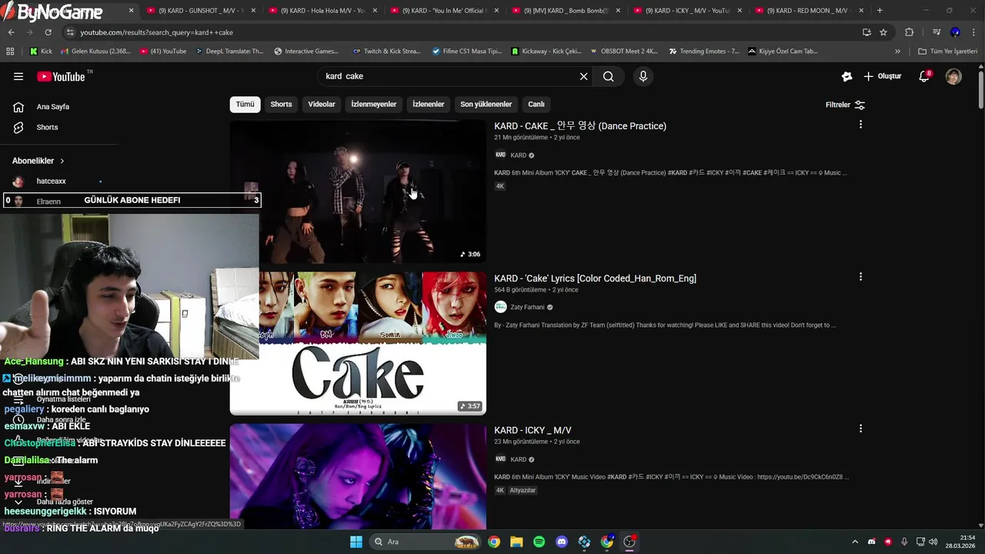Switch to KARD Bomb Bomb tab
The width and height of the screenshot is (985, 554).
coord(568,11)
